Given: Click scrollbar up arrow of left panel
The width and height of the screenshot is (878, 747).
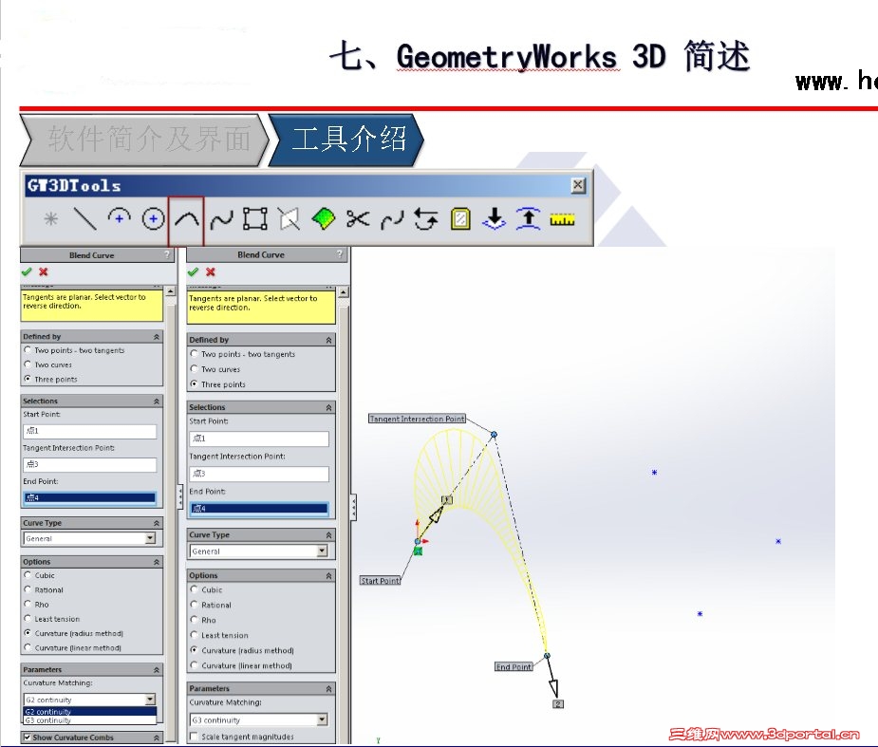Looking at the screenshot, I should coord(171,291).
